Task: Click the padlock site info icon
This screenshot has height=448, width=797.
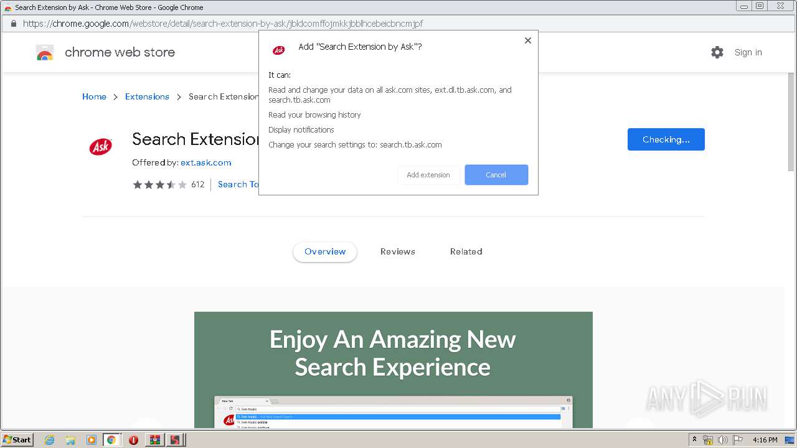Action: click(13, 24)
